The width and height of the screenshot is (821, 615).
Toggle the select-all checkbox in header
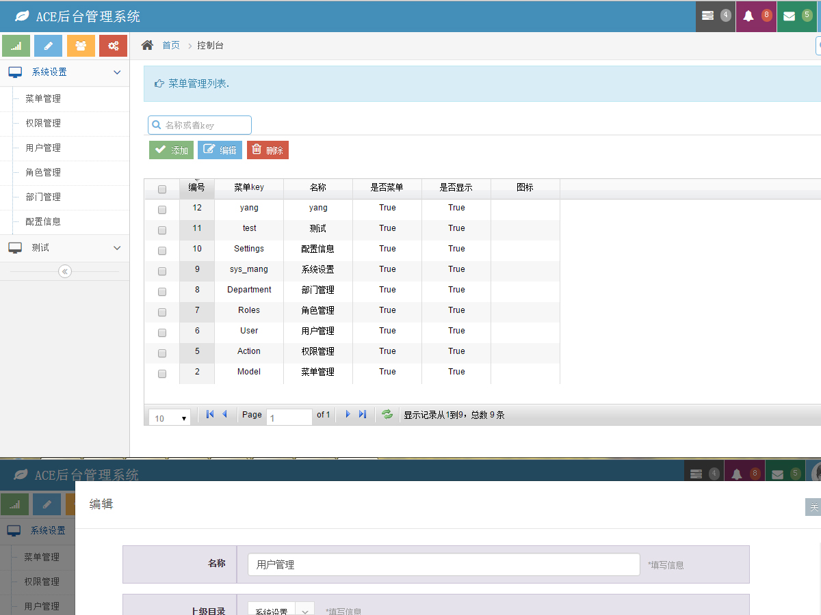coord(162,189)
